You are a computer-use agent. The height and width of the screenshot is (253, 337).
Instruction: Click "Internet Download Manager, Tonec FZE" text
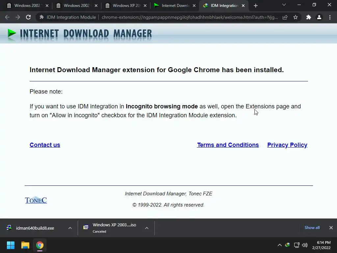point(168,194)
